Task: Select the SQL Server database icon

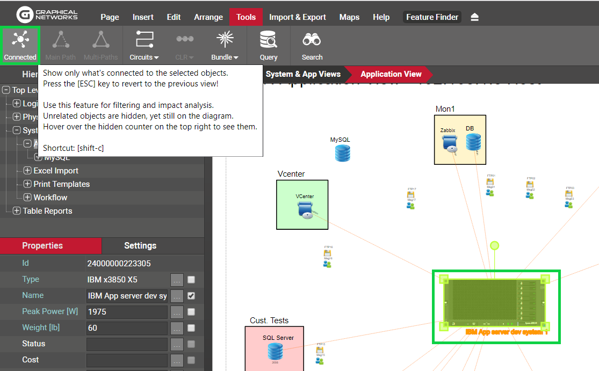Action: pos(275,351)
